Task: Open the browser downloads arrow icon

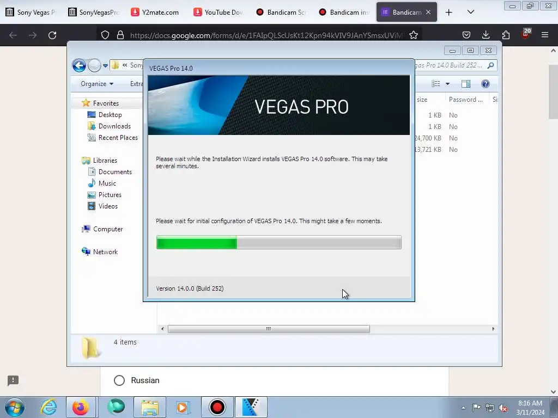Action: (486, 35)
